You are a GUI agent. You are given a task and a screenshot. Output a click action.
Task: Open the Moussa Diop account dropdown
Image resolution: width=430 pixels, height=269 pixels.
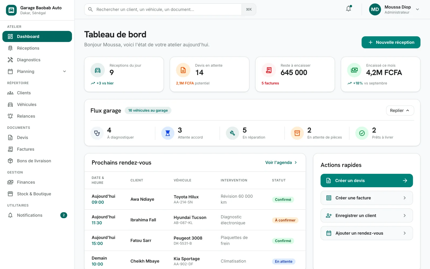coord(417,9)
